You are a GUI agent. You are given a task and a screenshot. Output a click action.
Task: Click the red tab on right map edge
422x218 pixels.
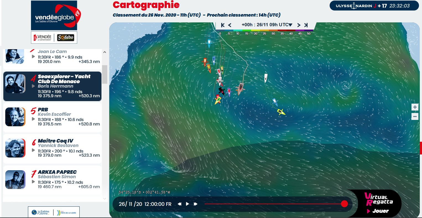tap(421, 148)
